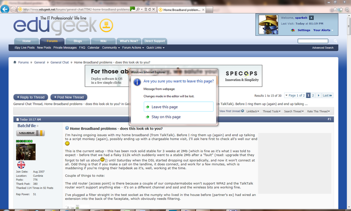This screenshot has width=351, height=211.
Task: Click the edugeek logo
Action: click(63, 25)
